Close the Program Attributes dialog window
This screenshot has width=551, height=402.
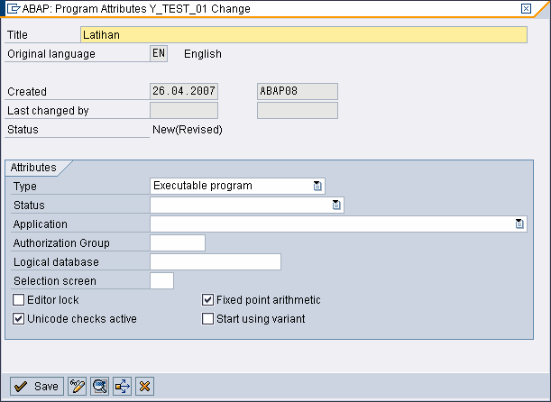526,8
